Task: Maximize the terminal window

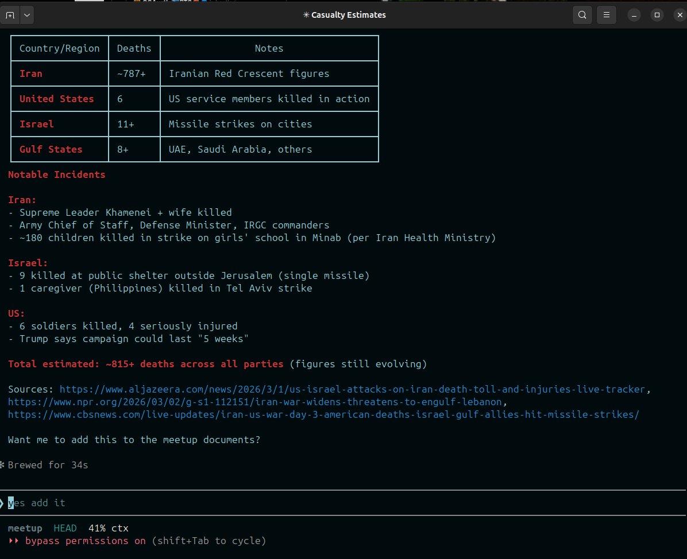Action: (x=657, y=15)
